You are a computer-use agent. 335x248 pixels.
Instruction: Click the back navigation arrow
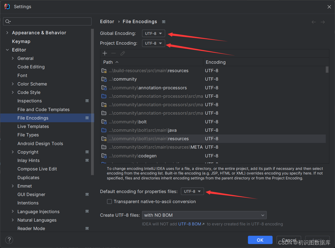pos(314,22)
